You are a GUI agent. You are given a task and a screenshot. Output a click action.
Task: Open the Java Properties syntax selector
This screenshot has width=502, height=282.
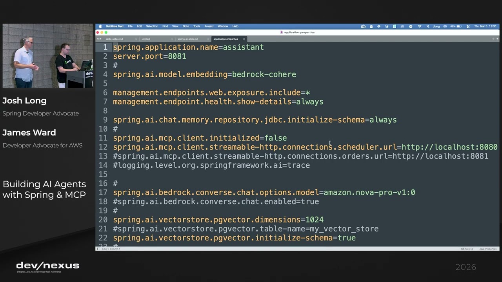pos(488,249)
